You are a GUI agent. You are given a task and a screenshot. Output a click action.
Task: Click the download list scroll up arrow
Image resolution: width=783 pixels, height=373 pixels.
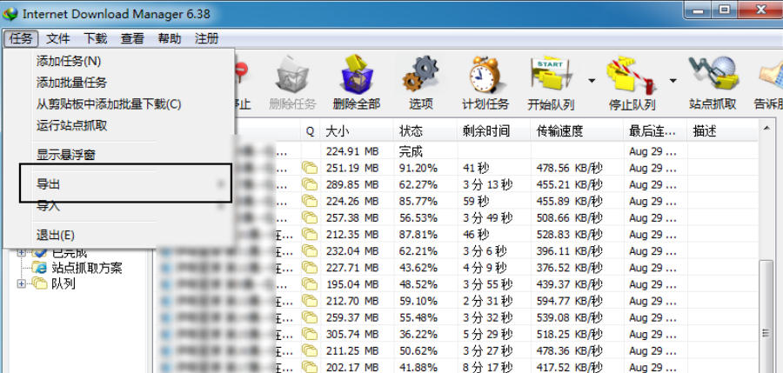[x=766, y=129]
